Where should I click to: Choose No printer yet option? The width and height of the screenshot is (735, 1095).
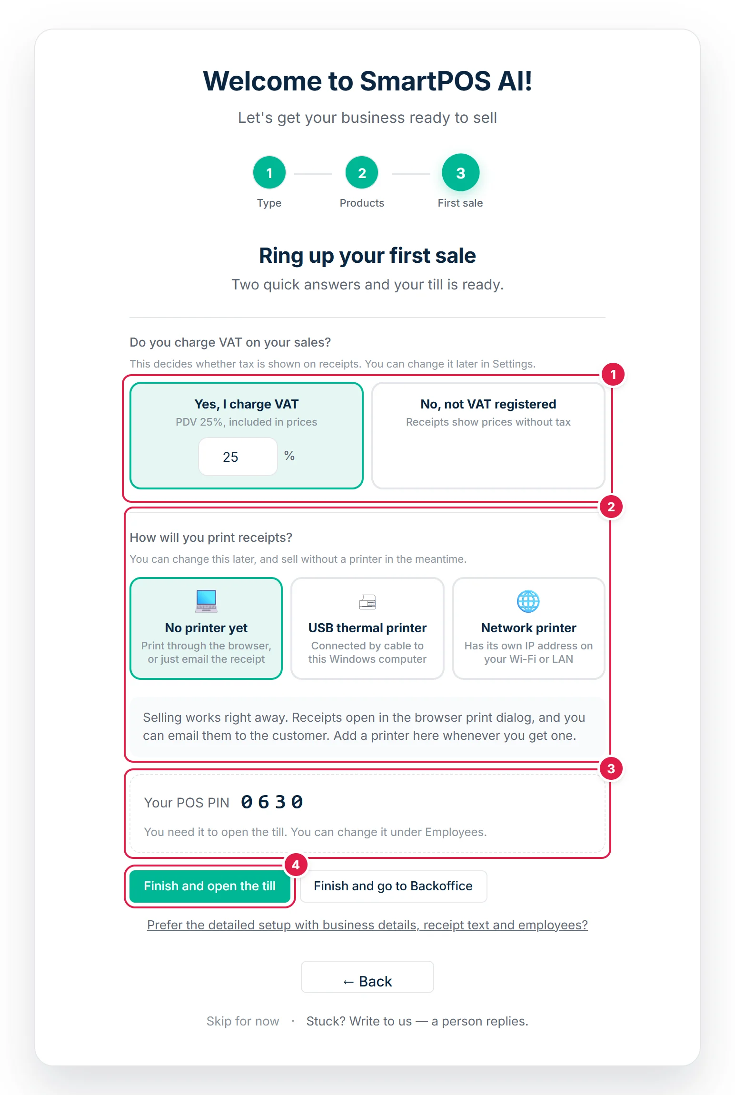coord(206,628)
